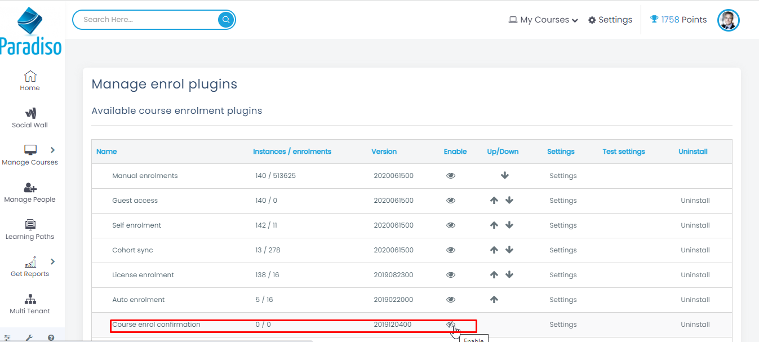Expand Get Reports submenu chevron

53,261
